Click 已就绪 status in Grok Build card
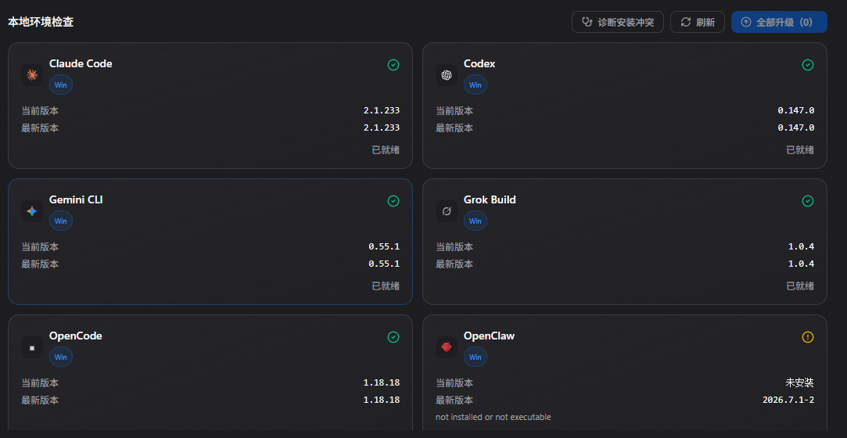Viewport: 847px width, 438px height. pyautogui.click(x=800, y=286)
